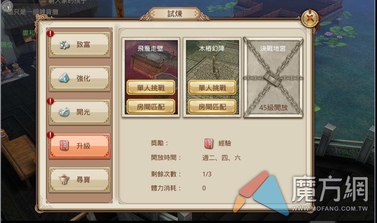The height and width of the screenshot is (223, 377).
Task: Close the 試煉 panel with the X button
Action: [310, 19]
